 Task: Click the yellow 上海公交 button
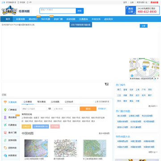point(26,127)
